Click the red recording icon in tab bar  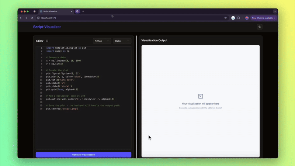point(34,11)
